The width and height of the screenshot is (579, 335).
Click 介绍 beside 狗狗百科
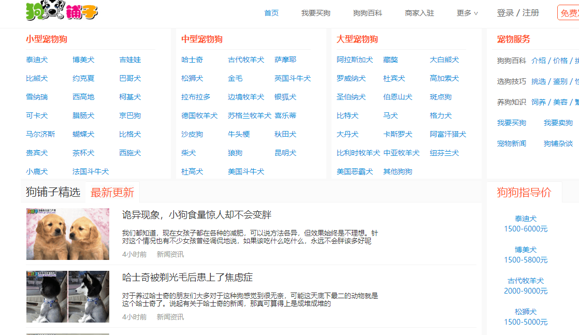pyautogui.click(x=539, y=61)
